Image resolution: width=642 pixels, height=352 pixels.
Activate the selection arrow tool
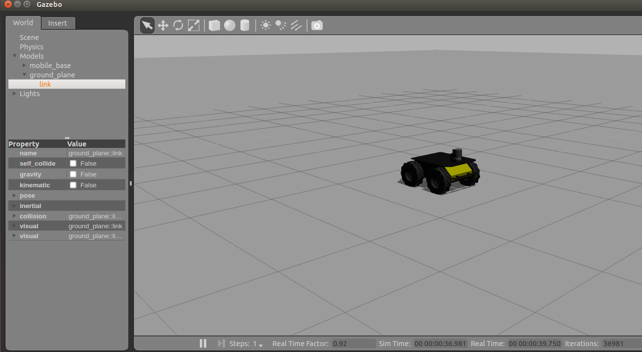tap(147, 25)
